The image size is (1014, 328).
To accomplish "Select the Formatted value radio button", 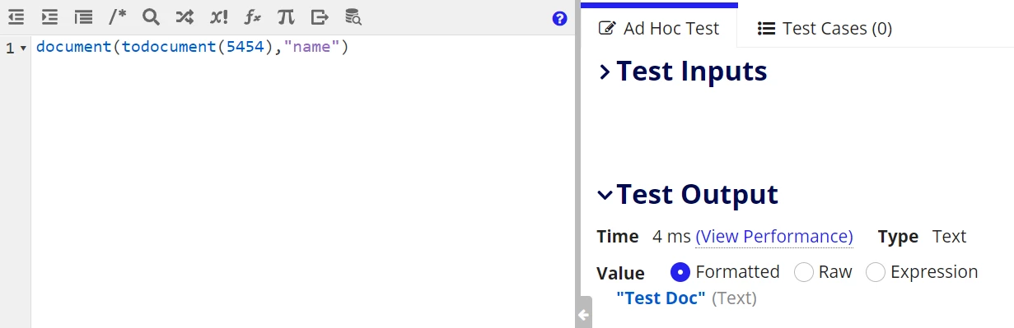I will coord(680,272).
